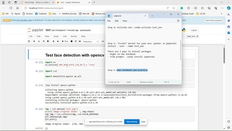Open Favorites list icon
The height and width of the screenshot is (131, 232).
click(202, 8)
